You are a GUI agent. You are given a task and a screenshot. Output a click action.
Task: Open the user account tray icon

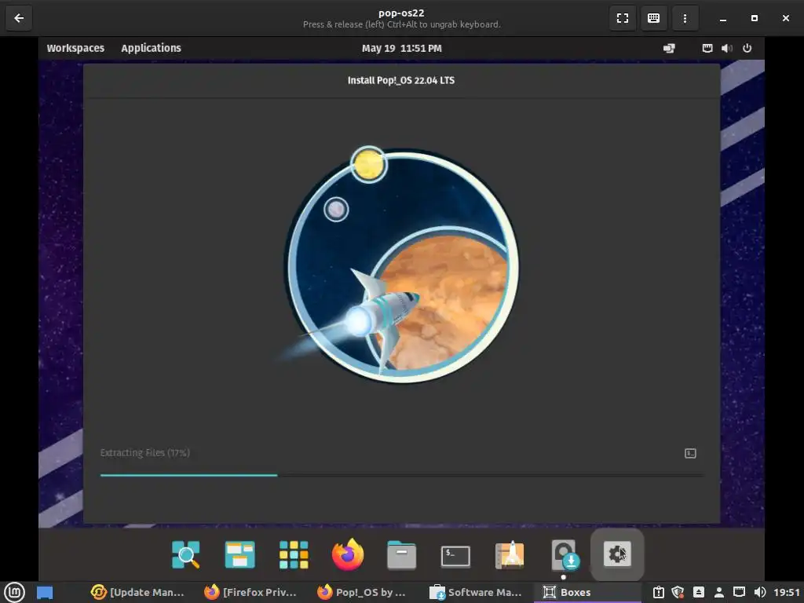click(x=719, y=592)
